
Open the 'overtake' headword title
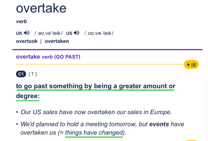(41, 8)
